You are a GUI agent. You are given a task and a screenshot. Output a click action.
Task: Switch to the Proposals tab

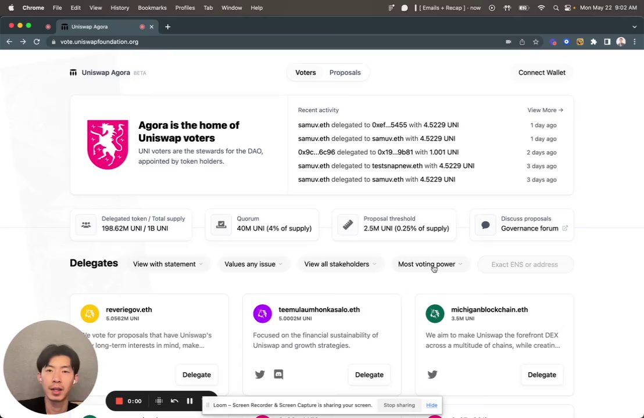345,73
